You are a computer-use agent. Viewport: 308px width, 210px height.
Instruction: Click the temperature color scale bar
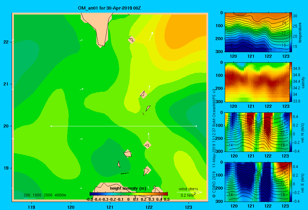pyautogui.click(x=290, y=32)
